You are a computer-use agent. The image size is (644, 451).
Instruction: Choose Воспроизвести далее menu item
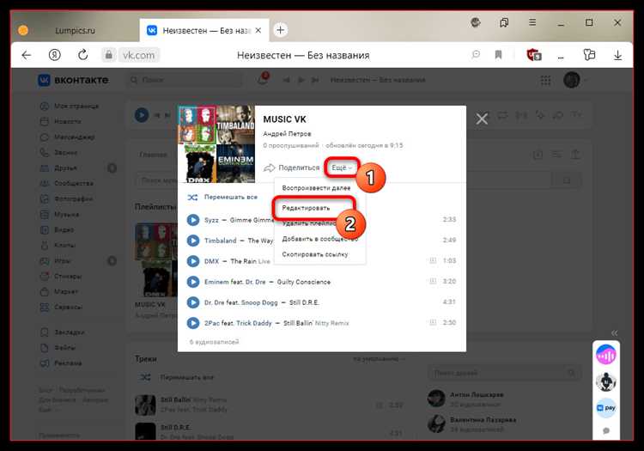click(316, 188)
